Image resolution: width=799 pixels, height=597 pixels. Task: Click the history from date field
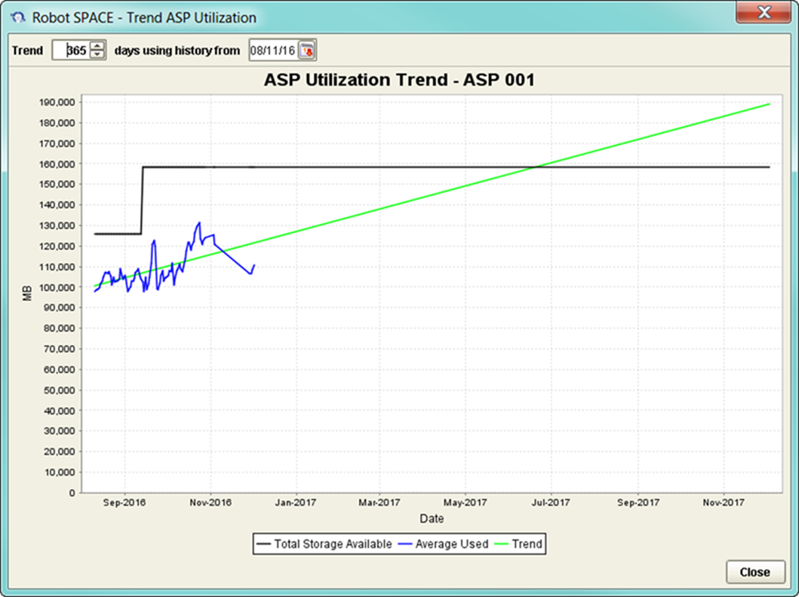coord(274,50)
